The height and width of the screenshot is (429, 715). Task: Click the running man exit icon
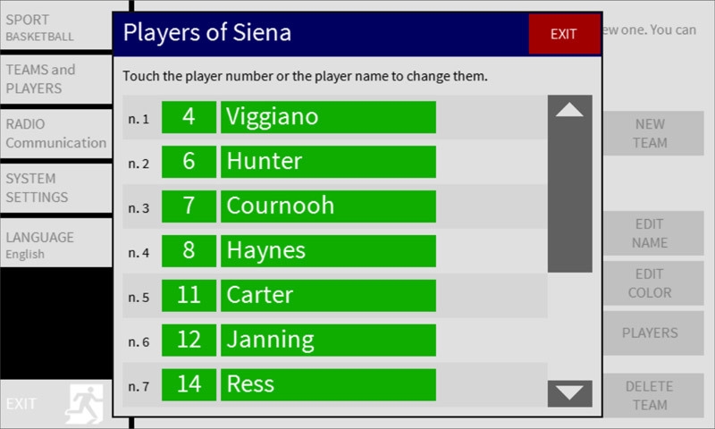pyautogui.click(x=84, y=404)
